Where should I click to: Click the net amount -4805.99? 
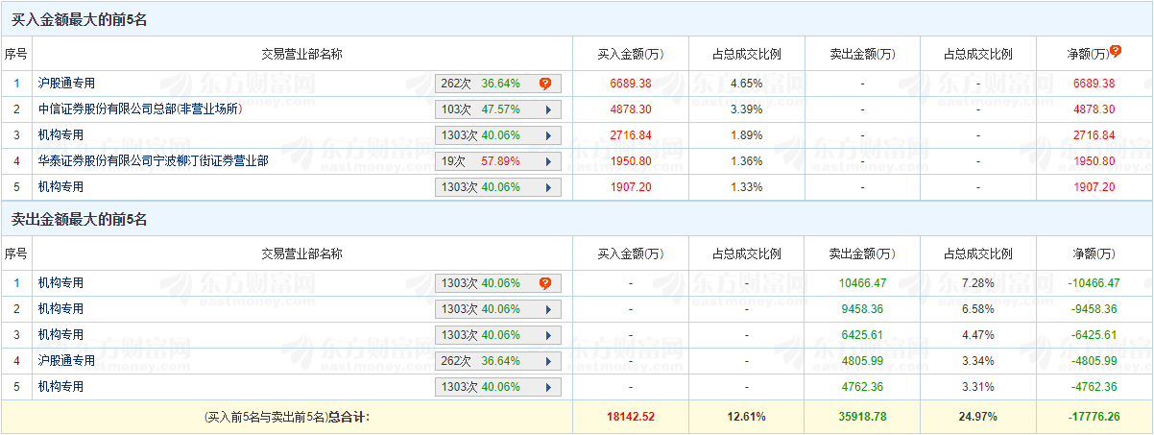1094,361
